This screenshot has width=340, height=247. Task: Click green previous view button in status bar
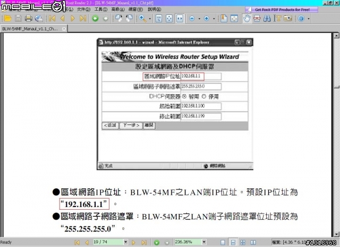157,242
